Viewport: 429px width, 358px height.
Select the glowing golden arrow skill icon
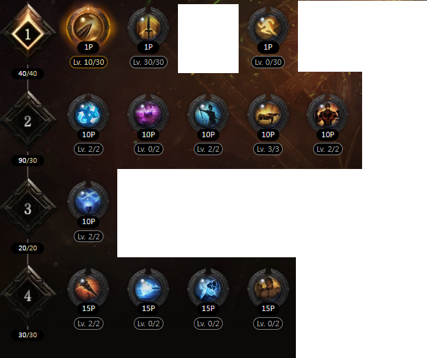click(88, 28)
